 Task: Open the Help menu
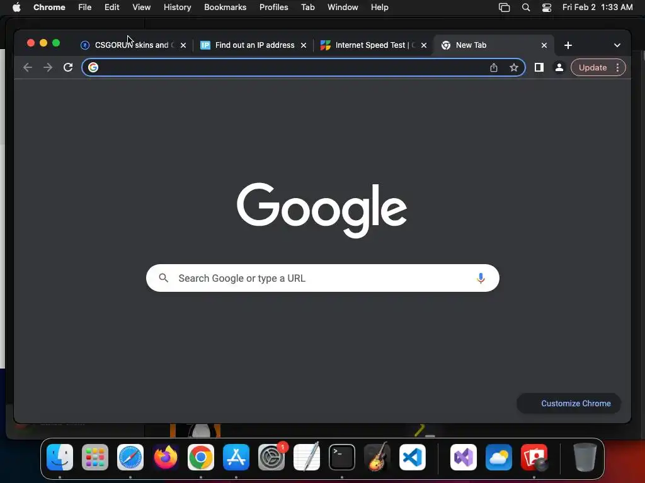click(x=379, y=8)
